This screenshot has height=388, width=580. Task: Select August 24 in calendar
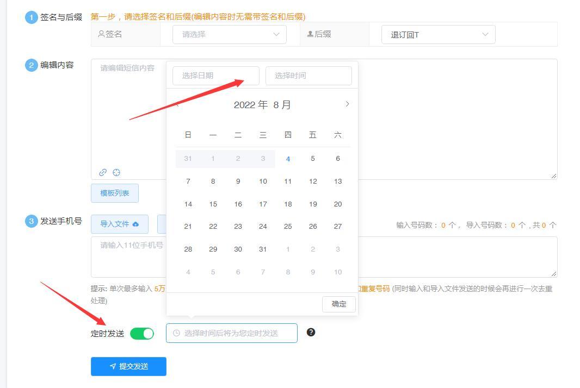click(x=263, y=227)
